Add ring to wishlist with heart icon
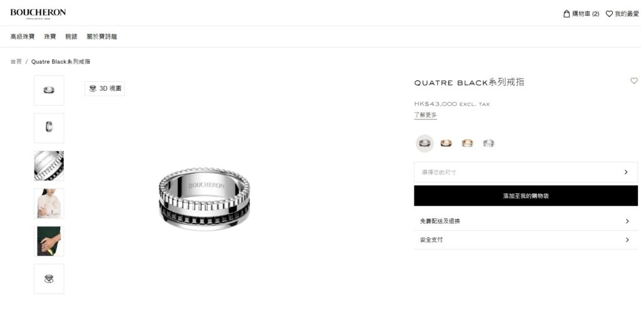641x324 pixels. 633,81
